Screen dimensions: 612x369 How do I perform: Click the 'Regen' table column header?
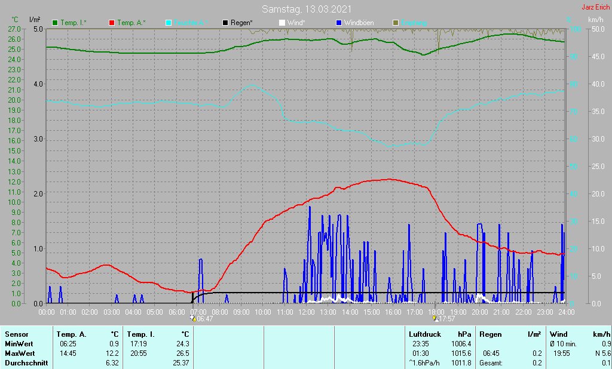[490, 334]
